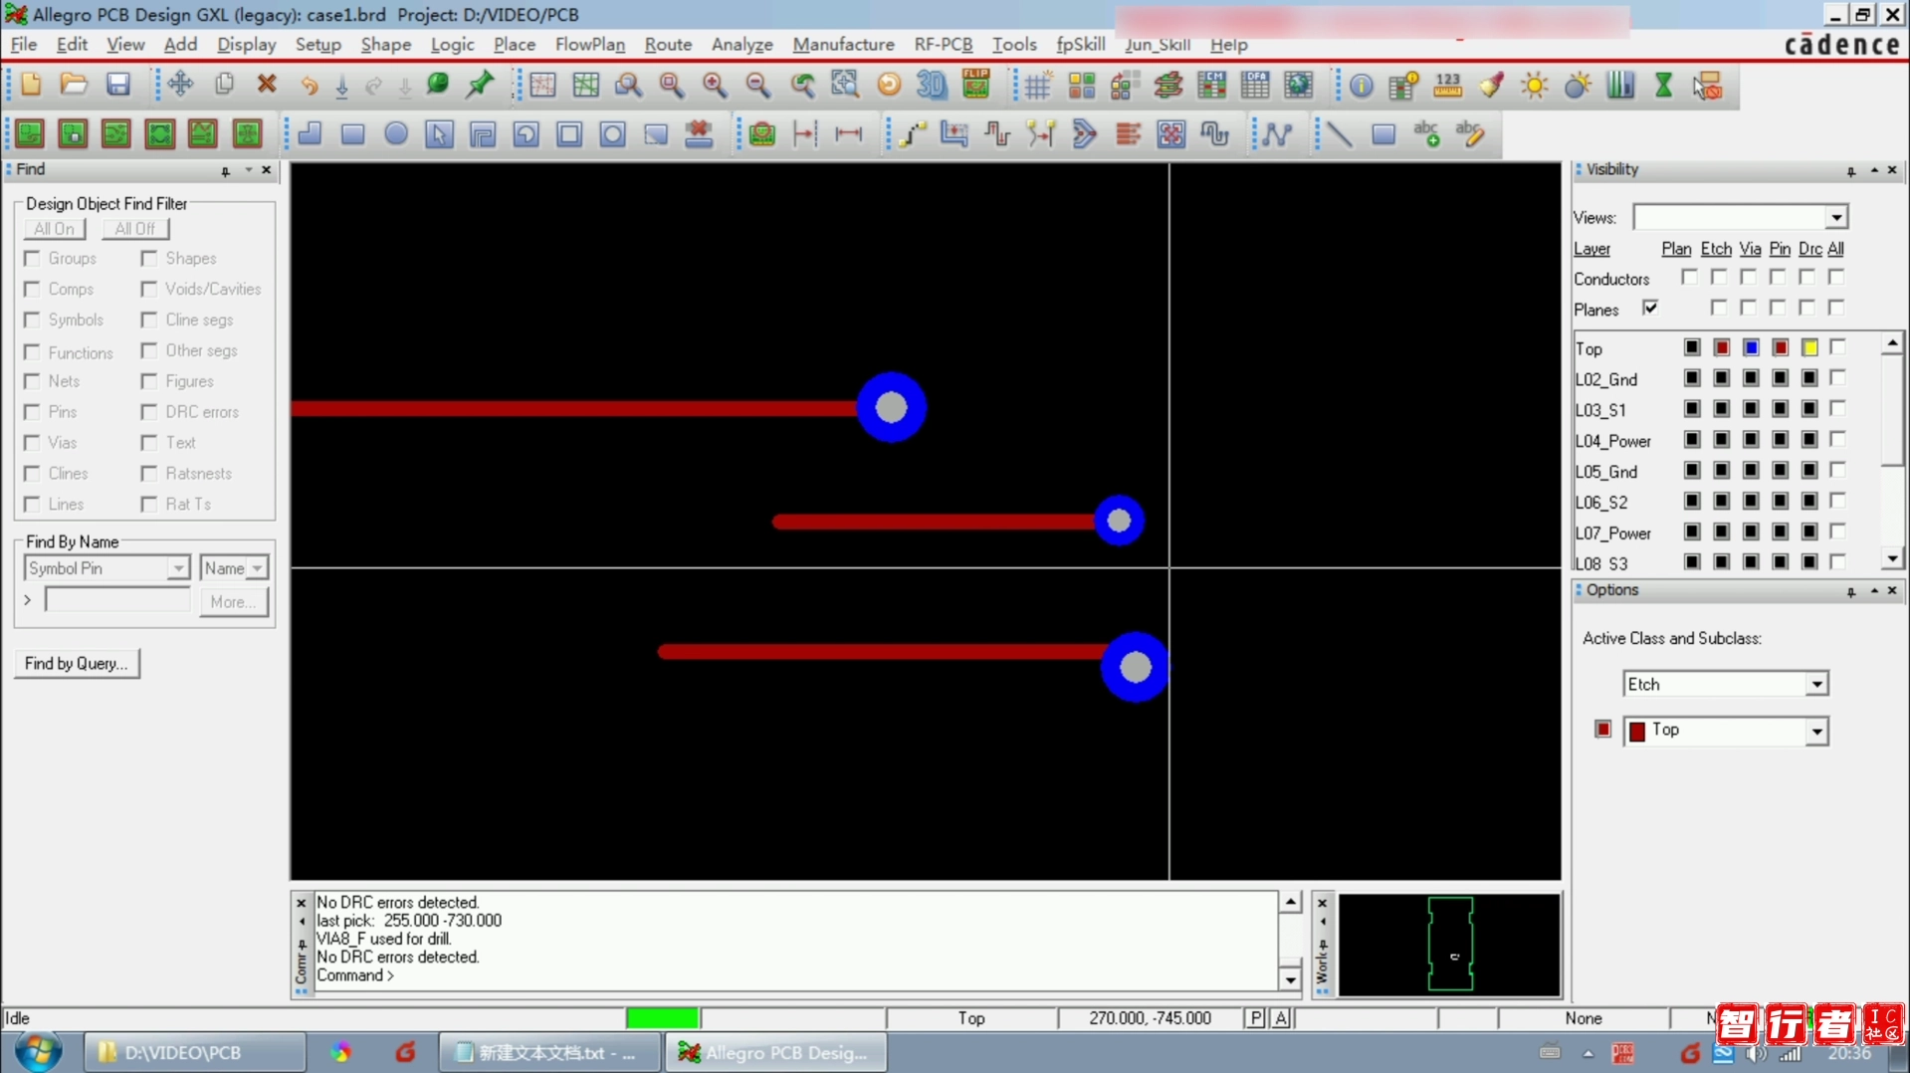Open the Top subclass dropdown
This screenshot has height=1073, width=1910.
1816,732
